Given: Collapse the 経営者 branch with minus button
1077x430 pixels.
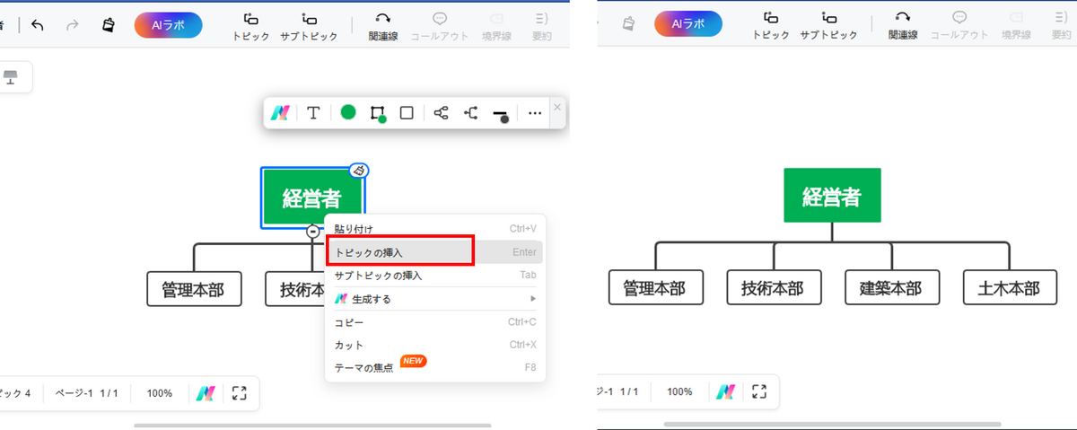Looking at the screenshot, I should 312,232.
